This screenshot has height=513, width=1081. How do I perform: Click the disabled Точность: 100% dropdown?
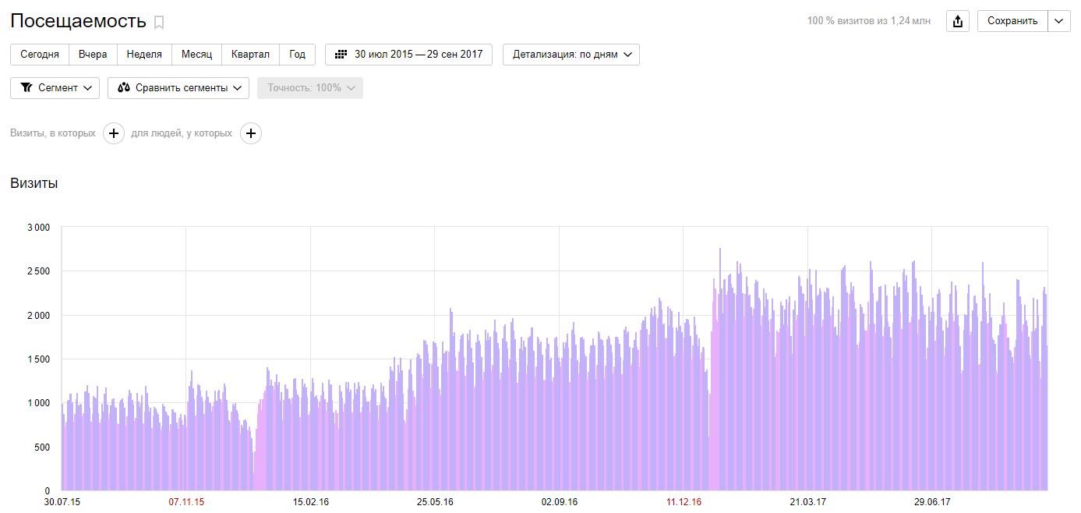(x=310, y=88)
